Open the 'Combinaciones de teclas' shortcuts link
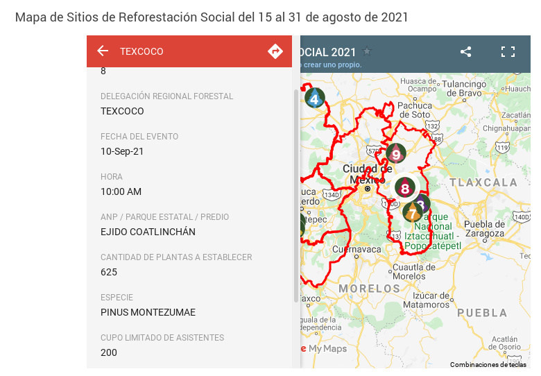 pyautogui.click(x=488, y=364)
